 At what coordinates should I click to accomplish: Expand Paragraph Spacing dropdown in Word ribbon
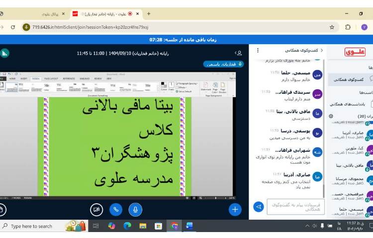click(x=187, y=83)
